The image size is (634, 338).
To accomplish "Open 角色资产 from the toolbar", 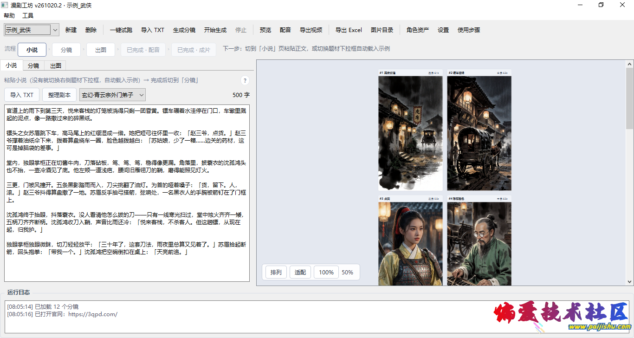I will pyautogui.click(x=418, y=30).
